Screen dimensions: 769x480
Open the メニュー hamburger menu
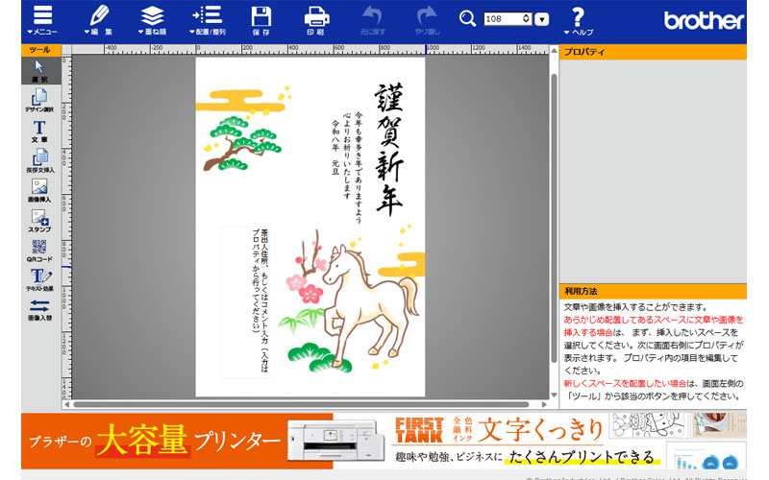pos(43,19)
